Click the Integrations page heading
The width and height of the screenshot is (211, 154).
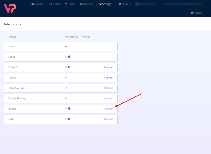[13, 24]
